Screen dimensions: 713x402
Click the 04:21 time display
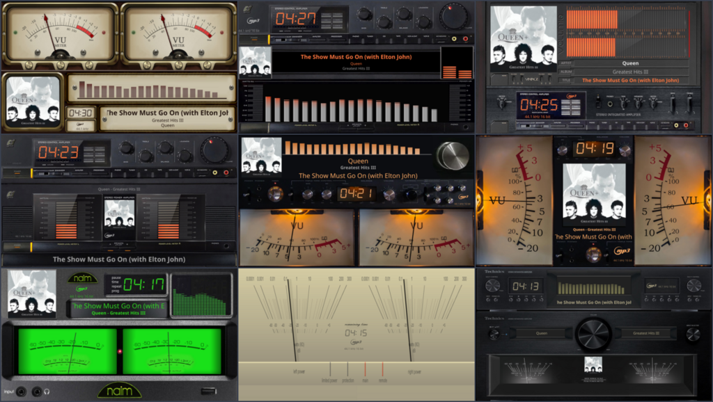[x=356, y=193]
